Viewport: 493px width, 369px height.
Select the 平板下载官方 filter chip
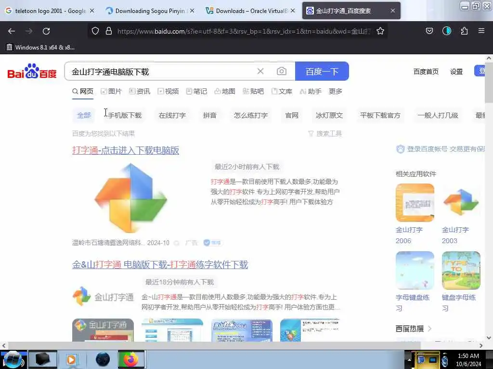click(x=380, y=115)
